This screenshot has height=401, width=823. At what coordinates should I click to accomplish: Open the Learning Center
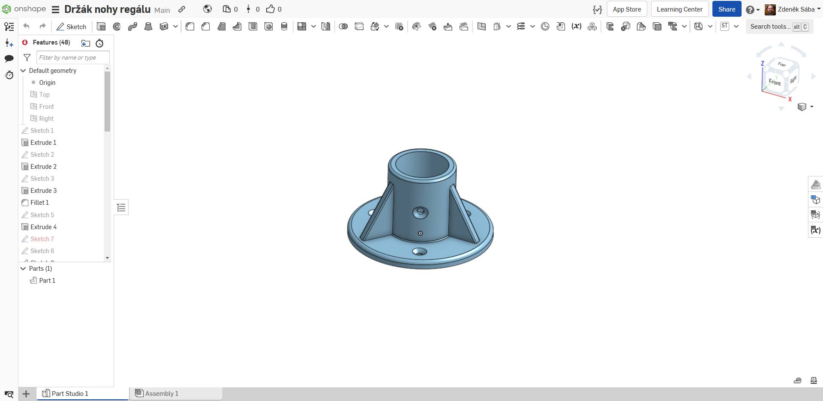pos(679,9)
